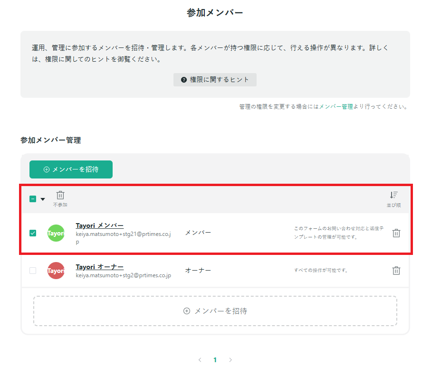Open the red Tayori avatar for Tayori オーナー
This screenshot has width=431, height=366.
[56, 271]
